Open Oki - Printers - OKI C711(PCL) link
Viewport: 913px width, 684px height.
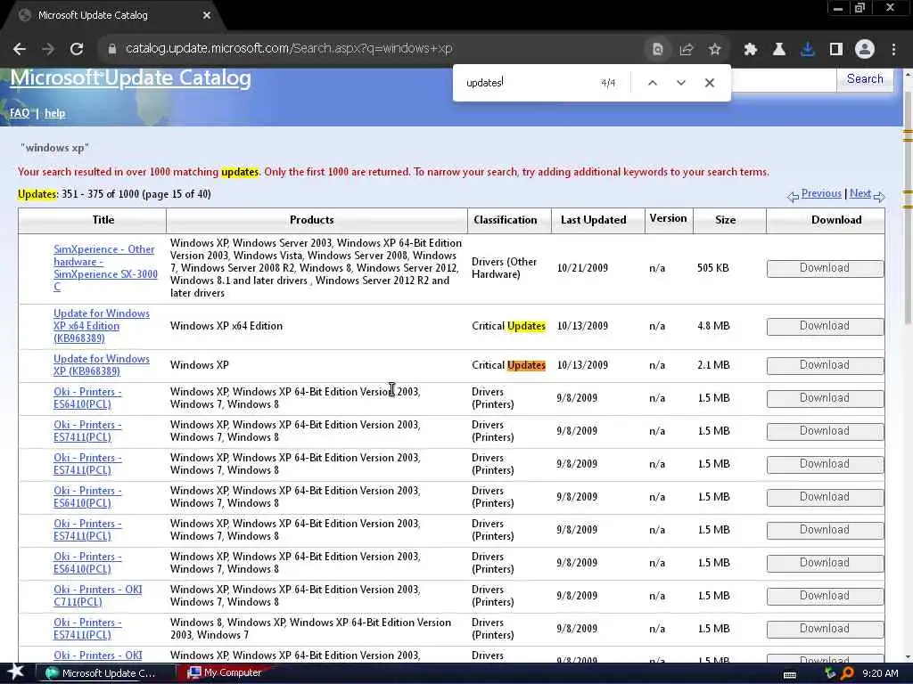(98, 596)
